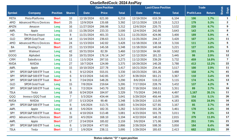The width and height of the screenshot is (237, 140).
Task: Select the Alphabet company cell
Action: point(34,55)
